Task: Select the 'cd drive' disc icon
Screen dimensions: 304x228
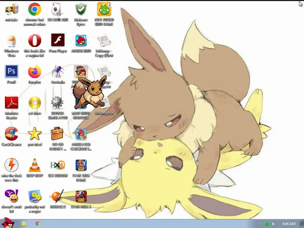Action: coord(35,103)
